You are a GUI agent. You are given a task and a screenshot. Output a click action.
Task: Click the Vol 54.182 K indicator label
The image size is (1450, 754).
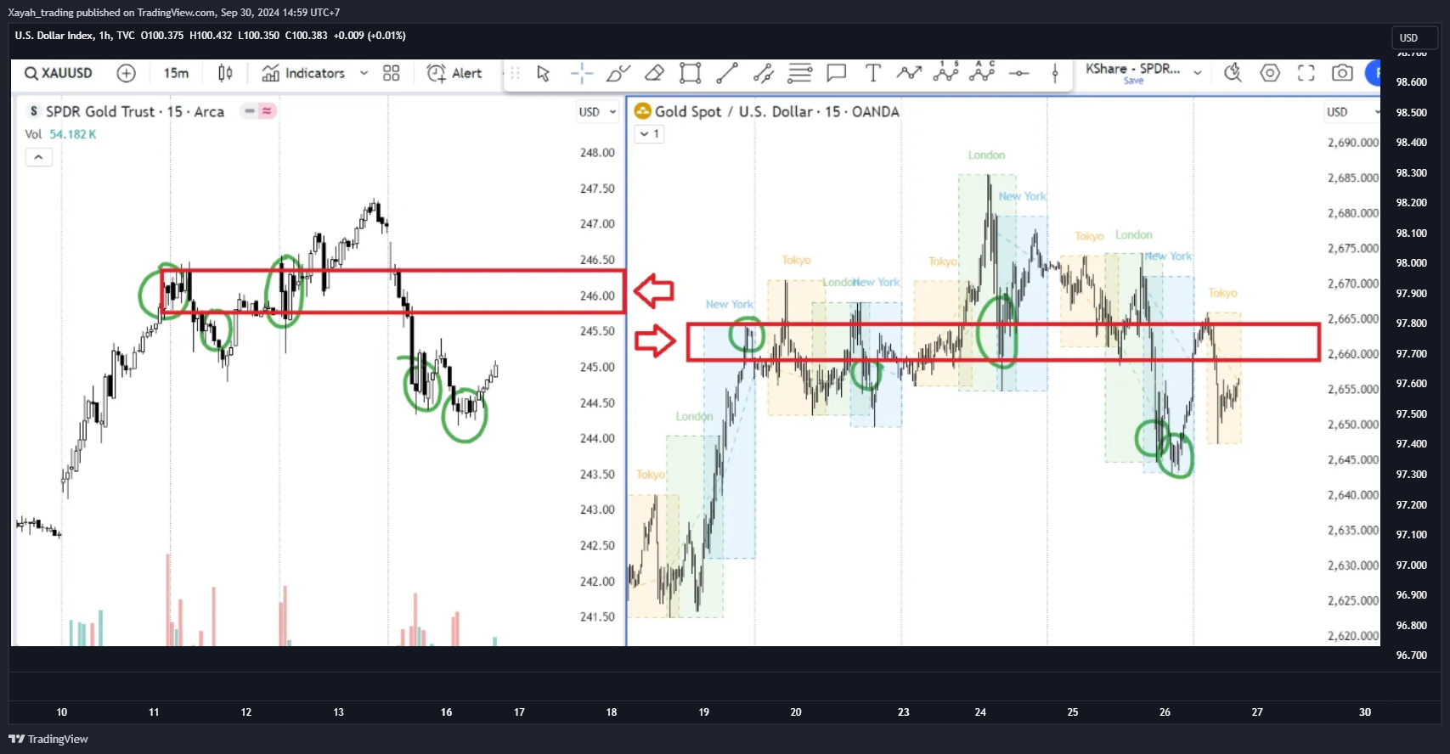(60, 134)
